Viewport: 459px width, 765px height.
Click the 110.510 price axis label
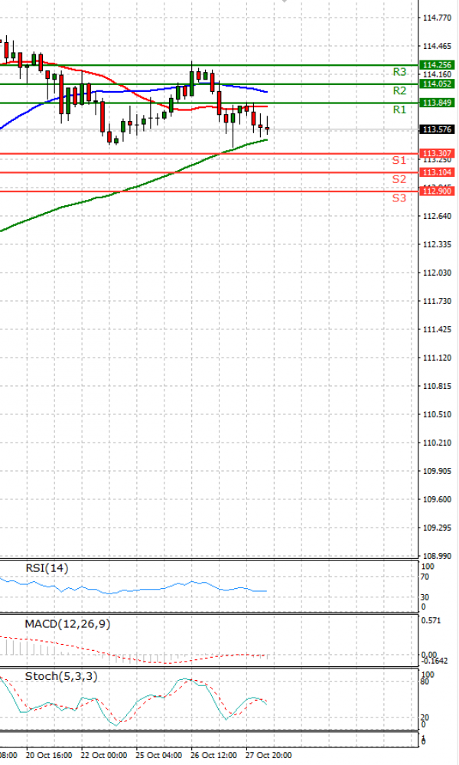[437, 415]
